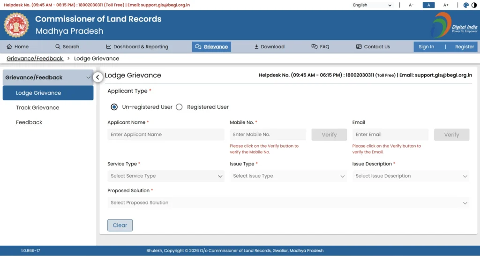Toggle the high contrast mode icon
The image size is (480, 256).
point(473,5)
